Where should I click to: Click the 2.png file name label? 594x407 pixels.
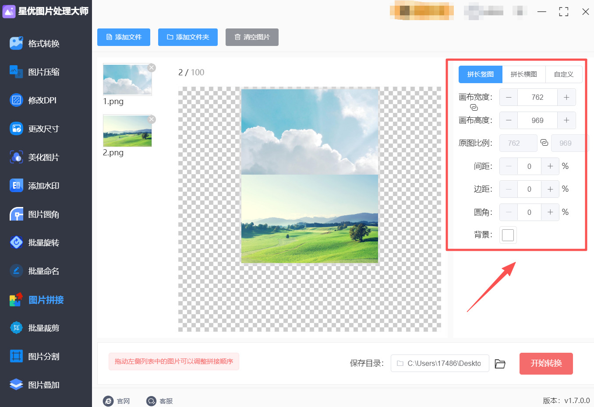point(113,152)
